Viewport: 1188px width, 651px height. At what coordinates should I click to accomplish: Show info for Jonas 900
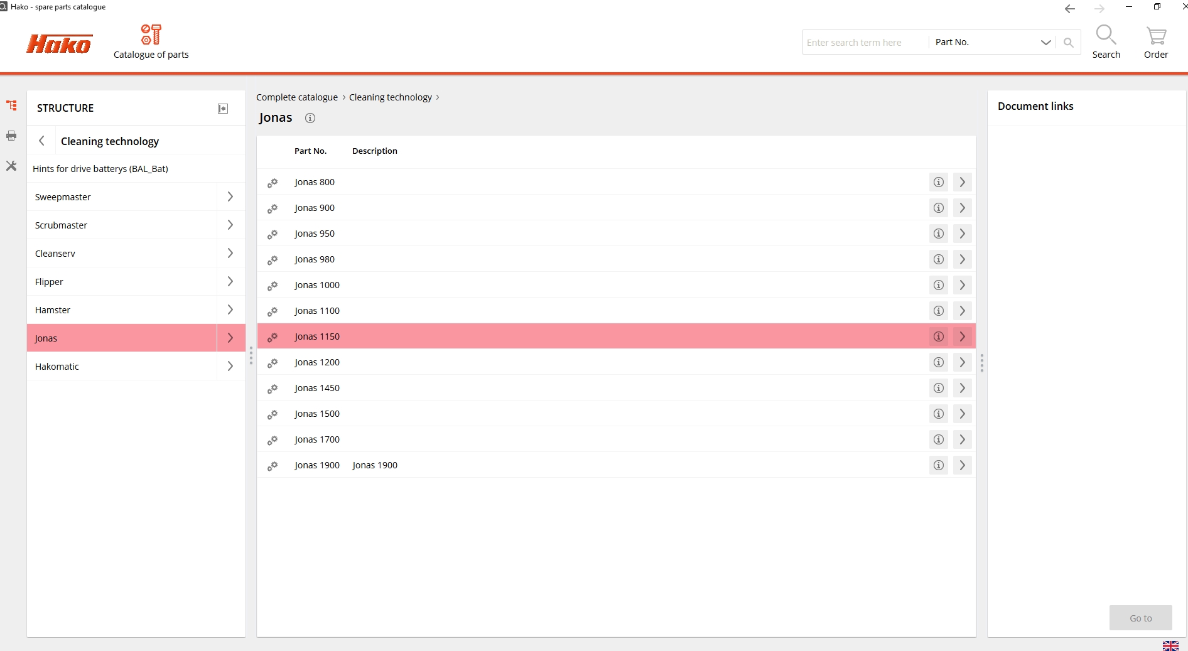coord(938,208)
